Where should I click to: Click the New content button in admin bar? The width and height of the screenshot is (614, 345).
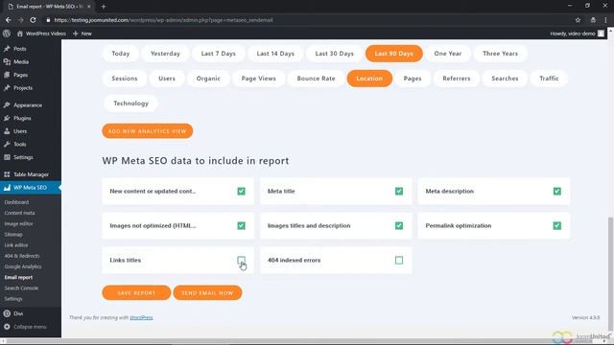point(83,34)
